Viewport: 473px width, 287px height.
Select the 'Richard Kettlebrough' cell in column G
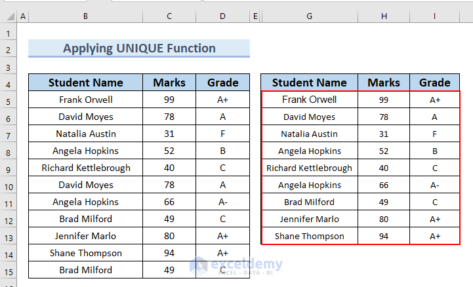[x=309, y=168]
